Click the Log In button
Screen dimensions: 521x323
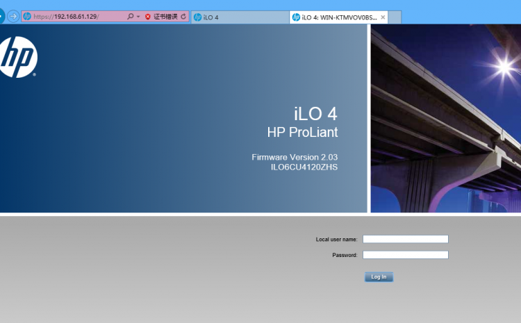(379, 277)
